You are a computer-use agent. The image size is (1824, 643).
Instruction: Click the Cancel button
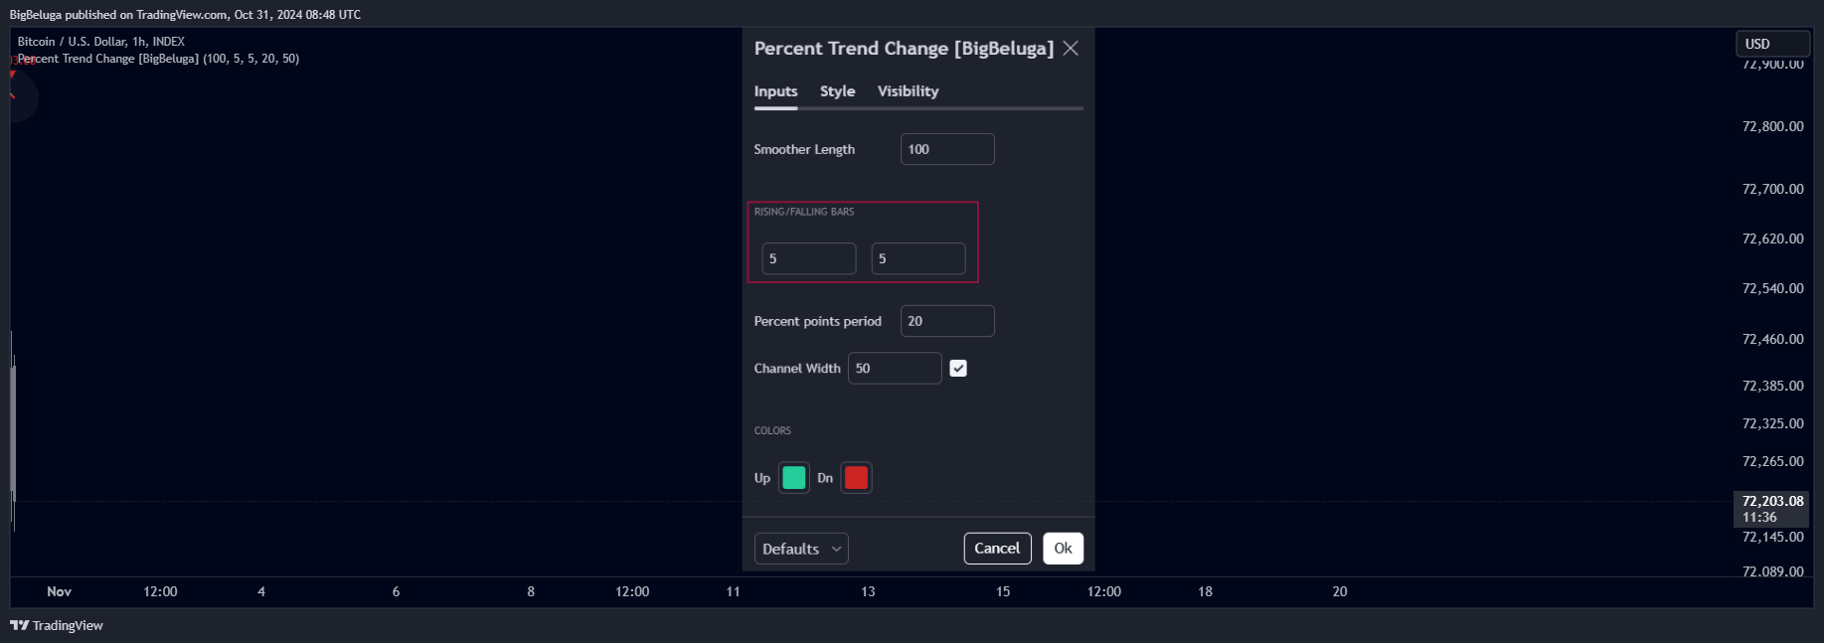tap(997, 549)
